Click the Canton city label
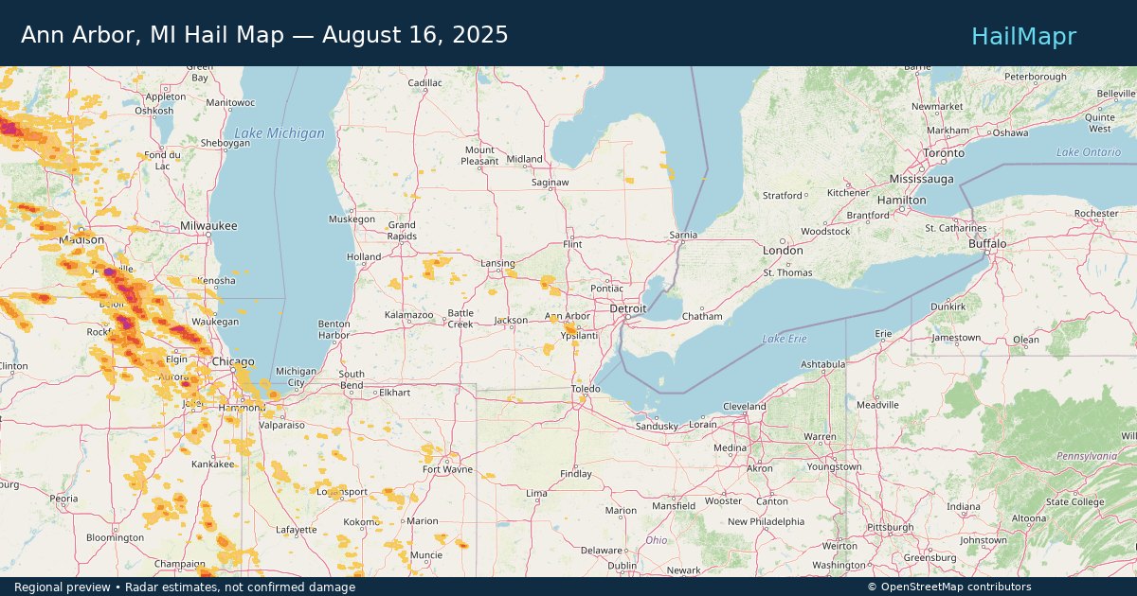 pyautogui.click(x=772, y=501)
